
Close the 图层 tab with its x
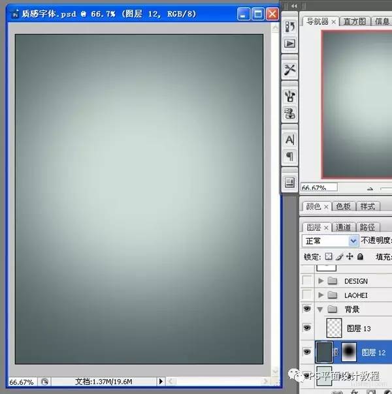tap(326, 228)
